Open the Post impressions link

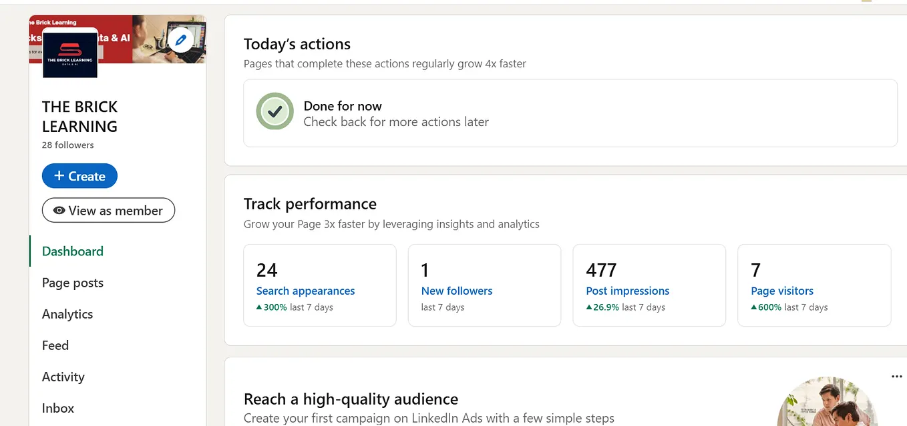627,291
